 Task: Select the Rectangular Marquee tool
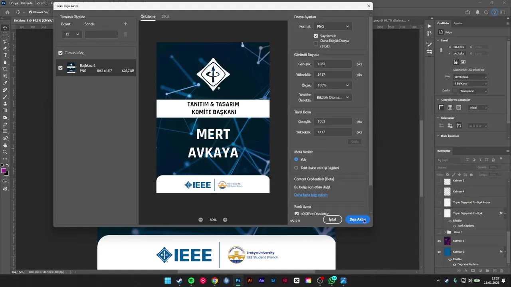click(5, 35)
